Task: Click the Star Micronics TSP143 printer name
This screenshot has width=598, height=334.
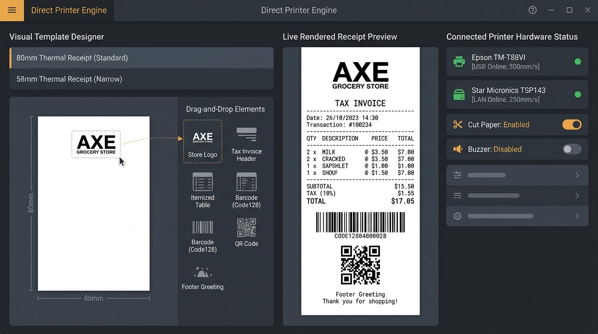Action: point(508,90)
